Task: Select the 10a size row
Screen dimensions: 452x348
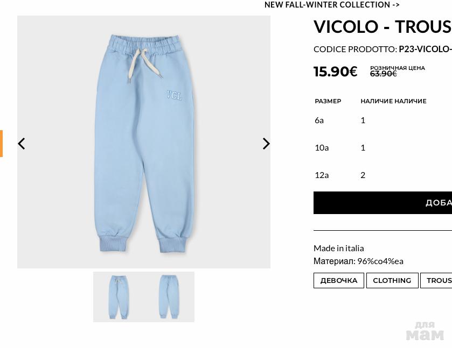Action: click(x=383, y=148)
